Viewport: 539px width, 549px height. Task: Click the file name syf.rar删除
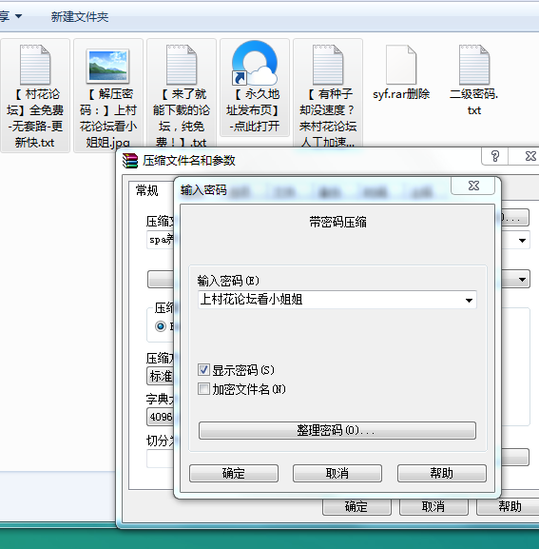pyautogui.click(x=401, y=94)
